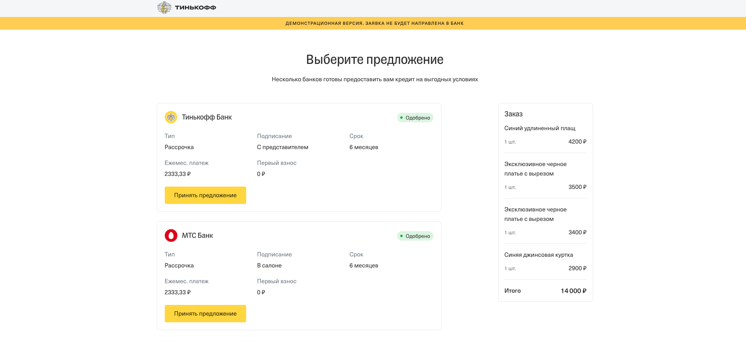Viewport: 746px width, 342px height.
Task: Accept the МТС Банк offer with Принять предложение
Action: (x=205, y=314)
